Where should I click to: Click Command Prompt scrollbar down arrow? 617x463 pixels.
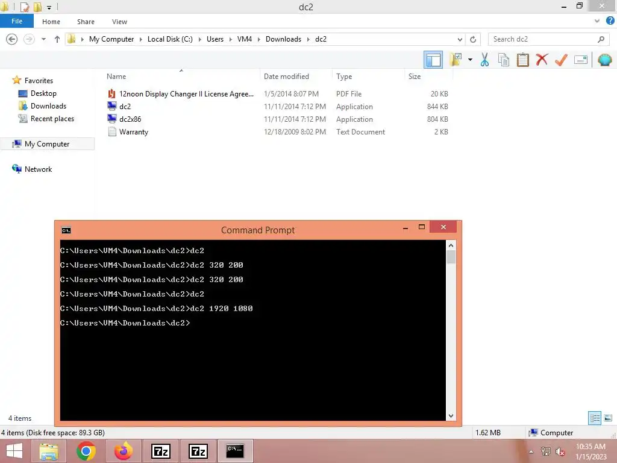451,416
